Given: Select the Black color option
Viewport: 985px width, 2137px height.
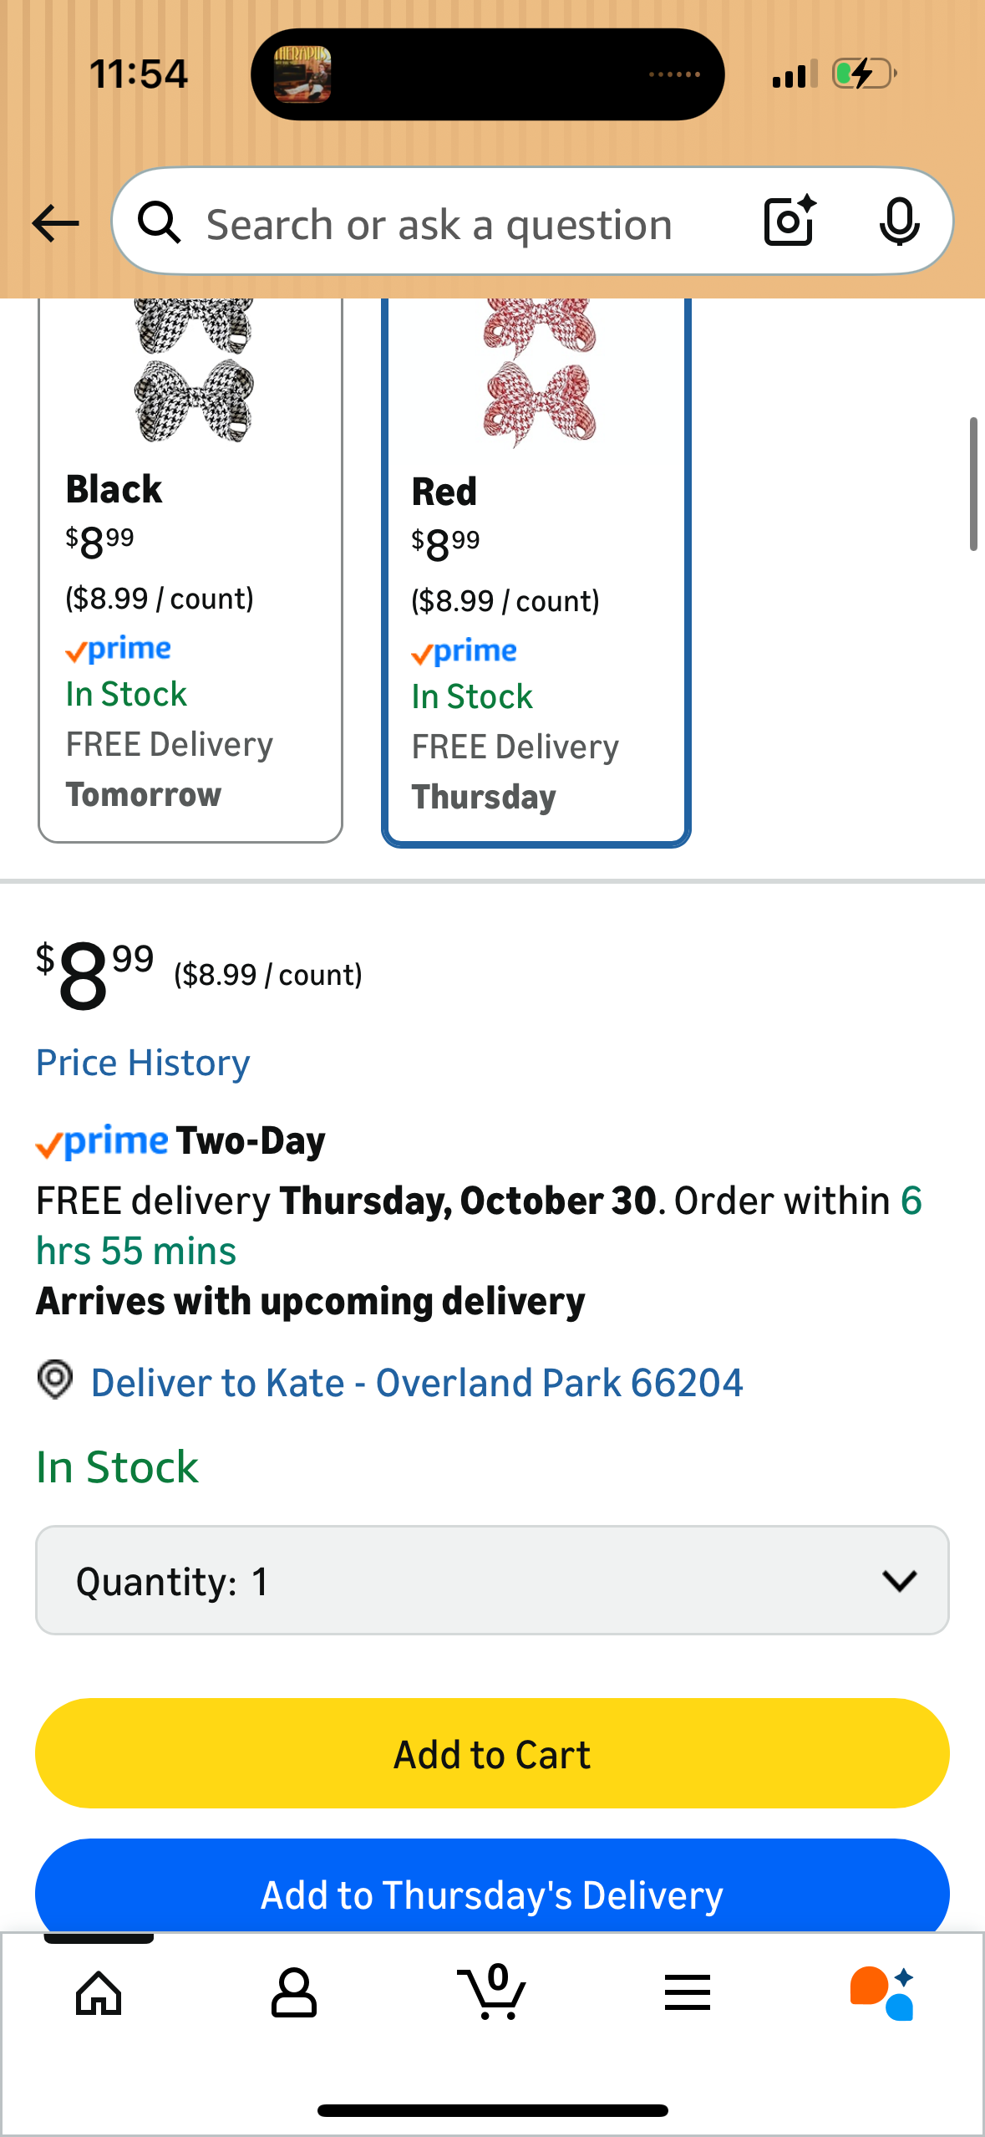Looking at the screenshot, I should [x=190, y=585].
